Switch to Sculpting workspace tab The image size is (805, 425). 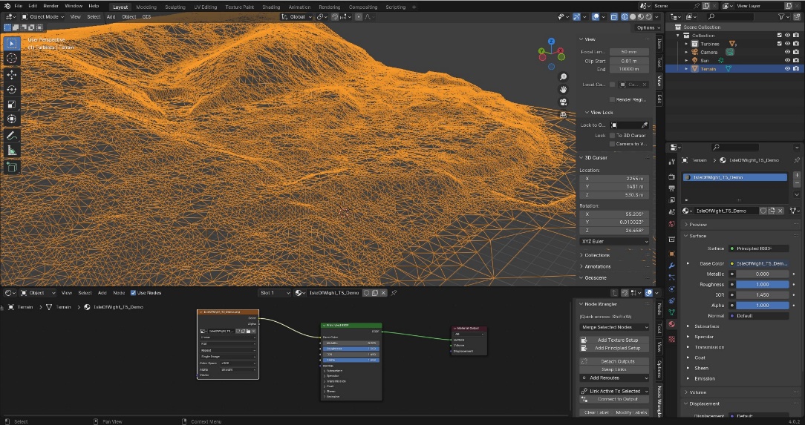click(175, 7)
